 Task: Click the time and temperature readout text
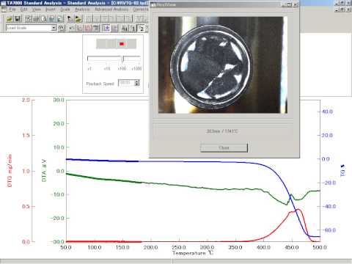[x=222, y=131]
